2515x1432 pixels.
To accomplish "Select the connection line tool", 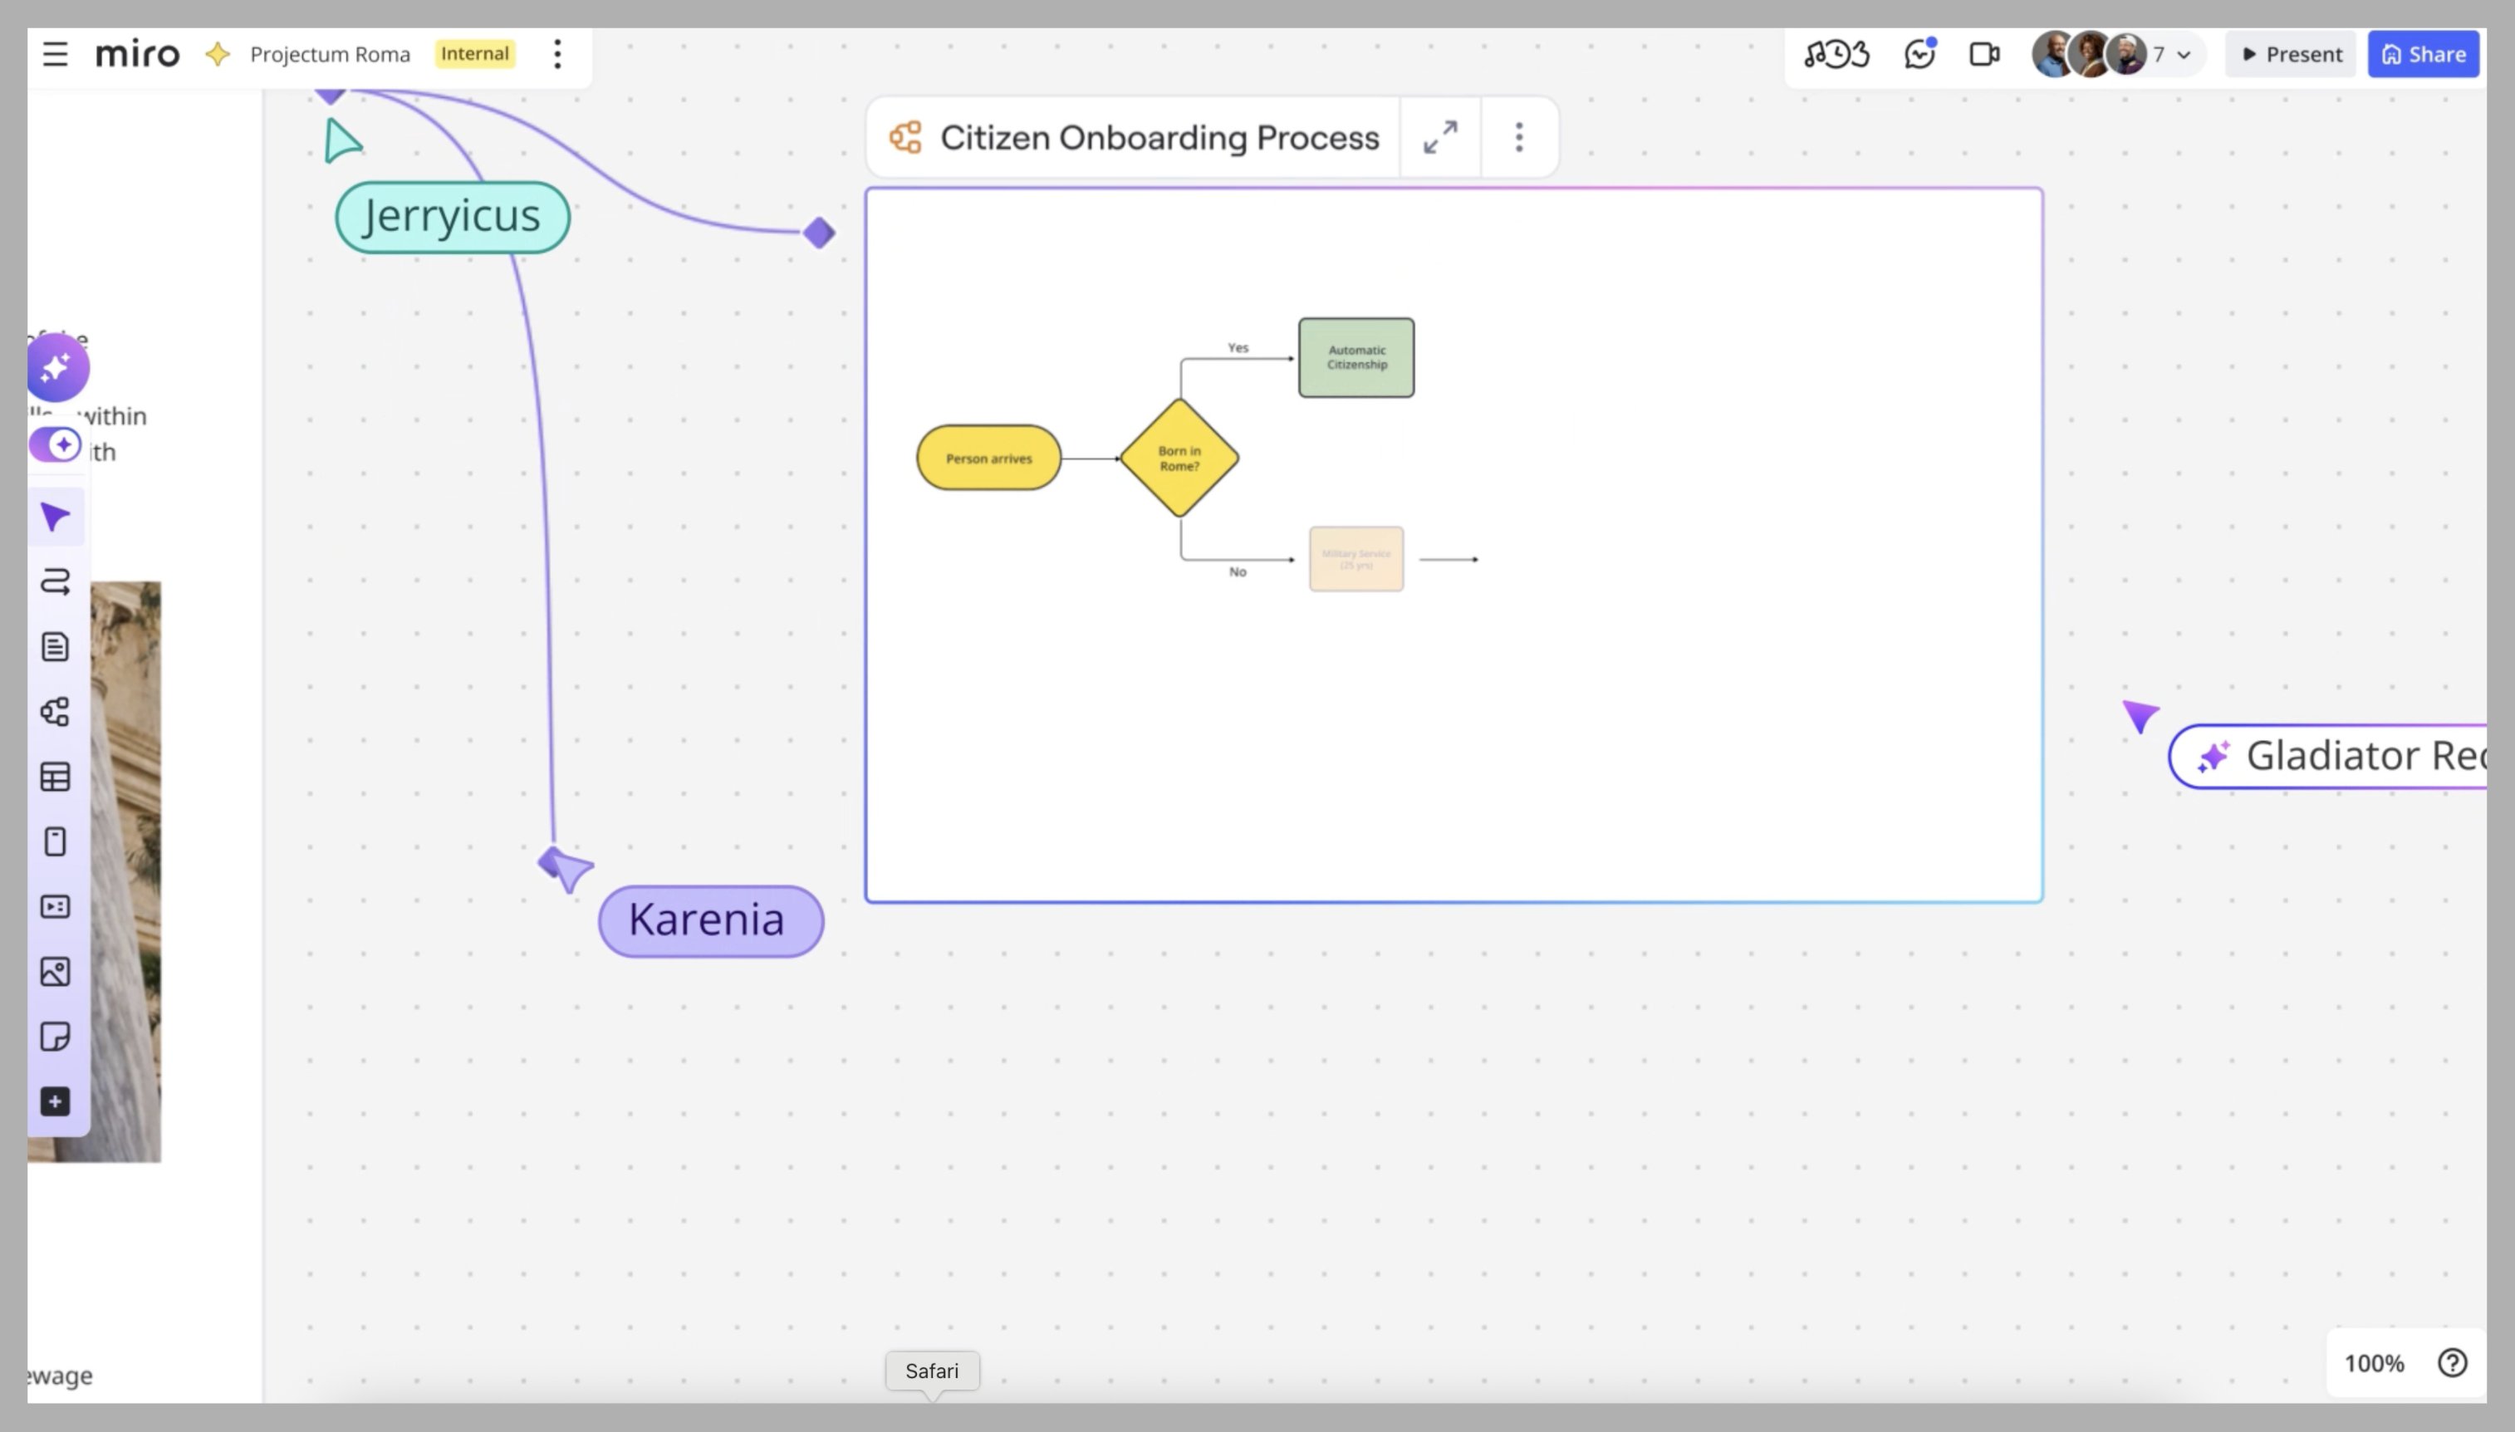I will coord(55,582).
